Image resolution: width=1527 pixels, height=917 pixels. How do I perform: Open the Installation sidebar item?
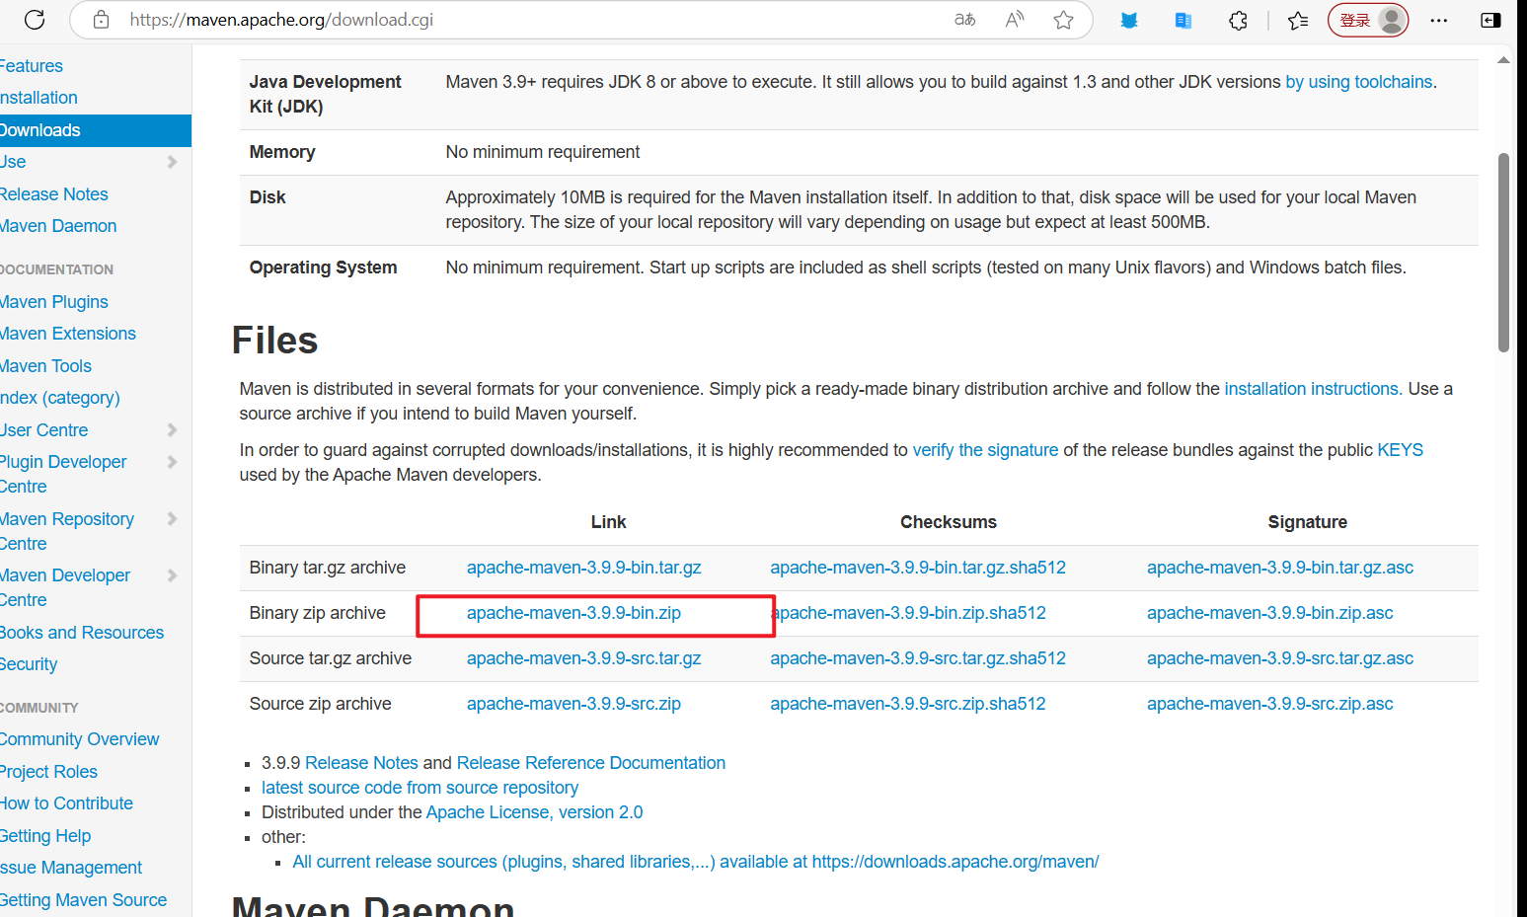pyautogui.click(x=38, y=98)
